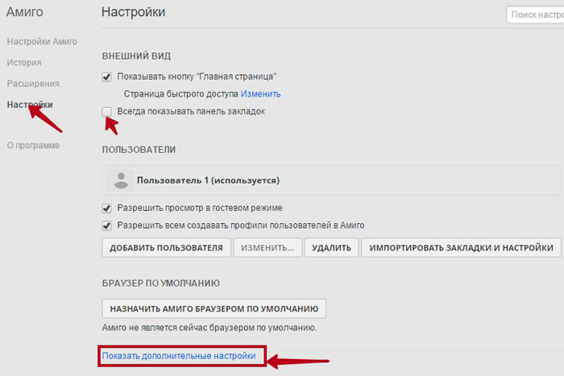Click Импортировать закладки и настройки
This screenshot has height=376, width=564.
(x=461, y=248)
